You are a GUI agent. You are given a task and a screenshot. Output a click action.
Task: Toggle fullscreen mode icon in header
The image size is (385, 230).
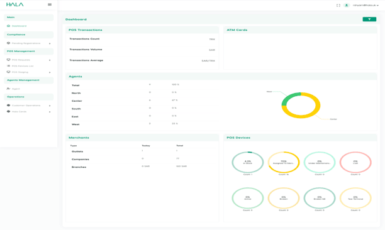click(x=338, y=6)
